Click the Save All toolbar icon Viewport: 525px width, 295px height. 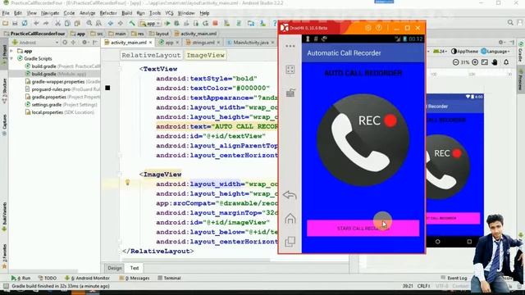click(x=15, y=23)
